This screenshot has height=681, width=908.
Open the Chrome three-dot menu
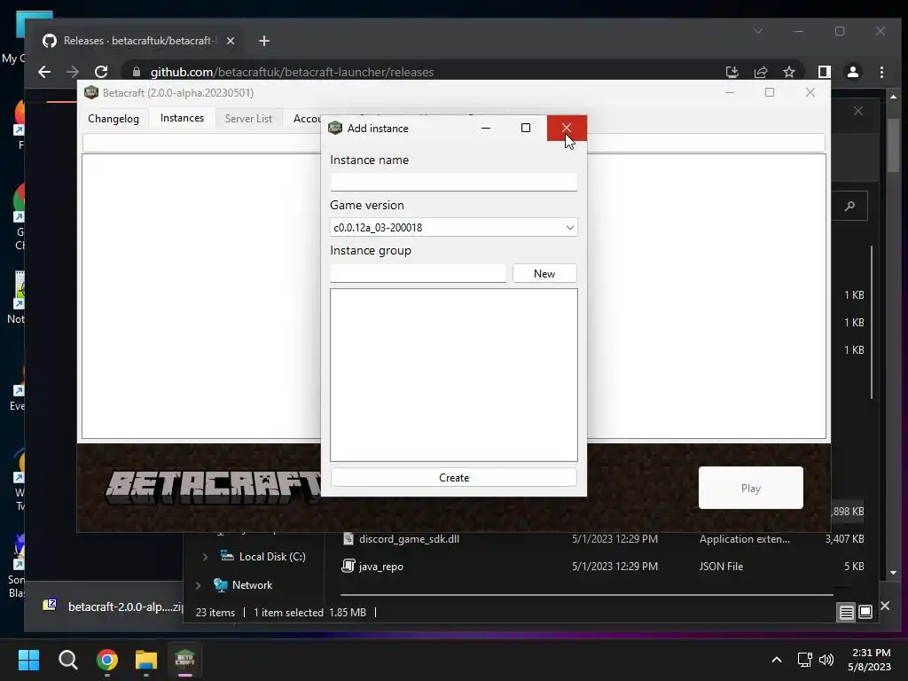881,72
